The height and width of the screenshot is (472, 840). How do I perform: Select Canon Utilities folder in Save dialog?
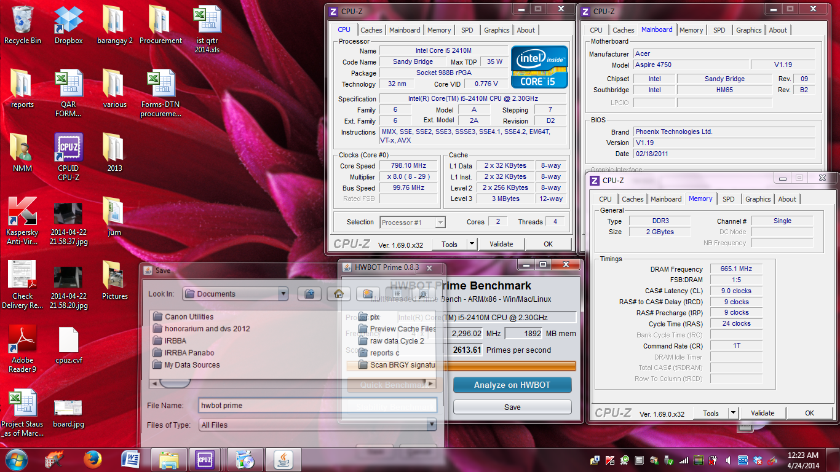click(x=183, y=317)
